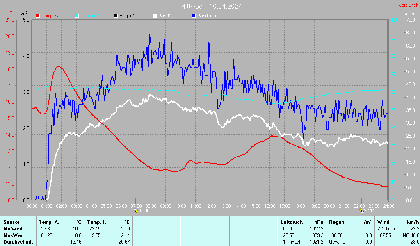
Task: Click the Wind* legend label
Action: 164,16
